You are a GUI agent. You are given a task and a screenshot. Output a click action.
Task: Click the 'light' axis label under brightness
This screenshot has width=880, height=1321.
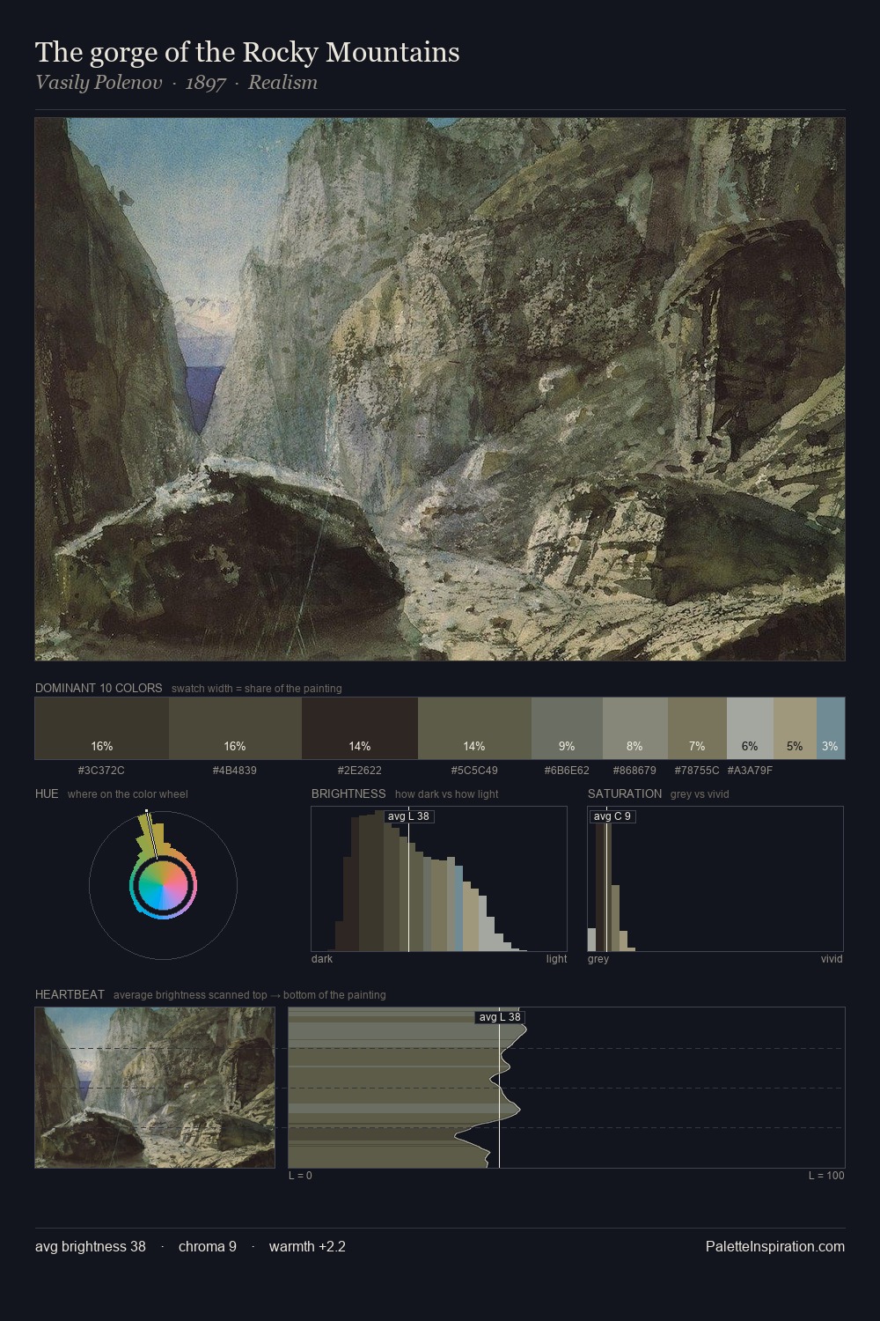tap(557, 959)
